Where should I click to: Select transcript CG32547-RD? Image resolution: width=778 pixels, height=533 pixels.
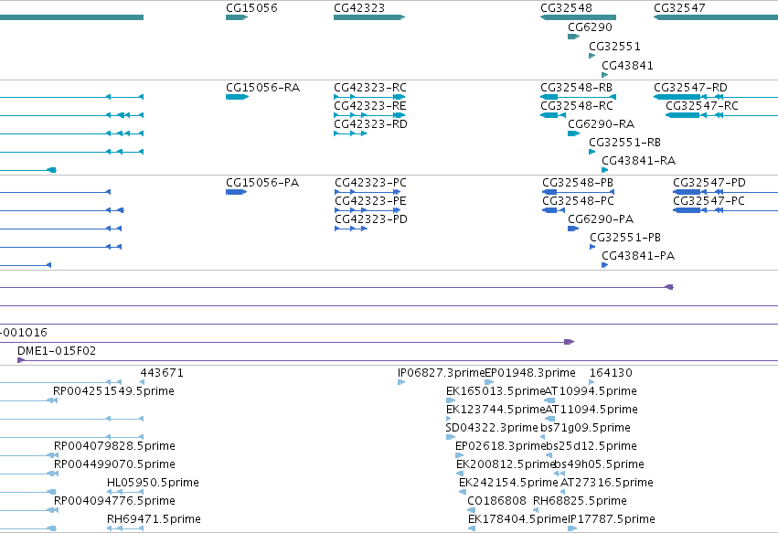click(690, 88)
